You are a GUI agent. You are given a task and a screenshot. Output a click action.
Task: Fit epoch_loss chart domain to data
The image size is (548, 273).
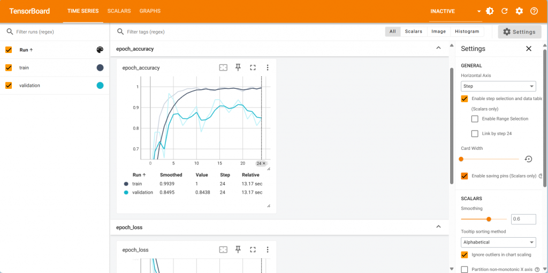click(223, 249)
